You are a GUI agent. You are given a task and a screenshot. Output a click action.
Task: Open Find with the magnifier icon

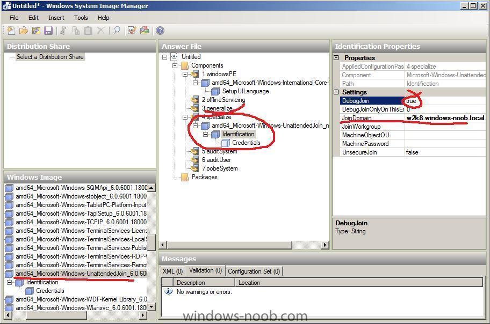pyautogui.click(x=117, y=31)
